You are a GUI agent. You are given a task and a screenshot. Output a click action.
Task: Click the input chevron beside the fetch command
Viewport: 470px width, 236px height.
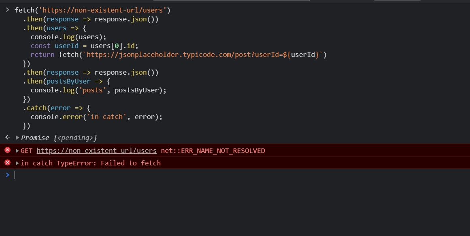point(7,10)
